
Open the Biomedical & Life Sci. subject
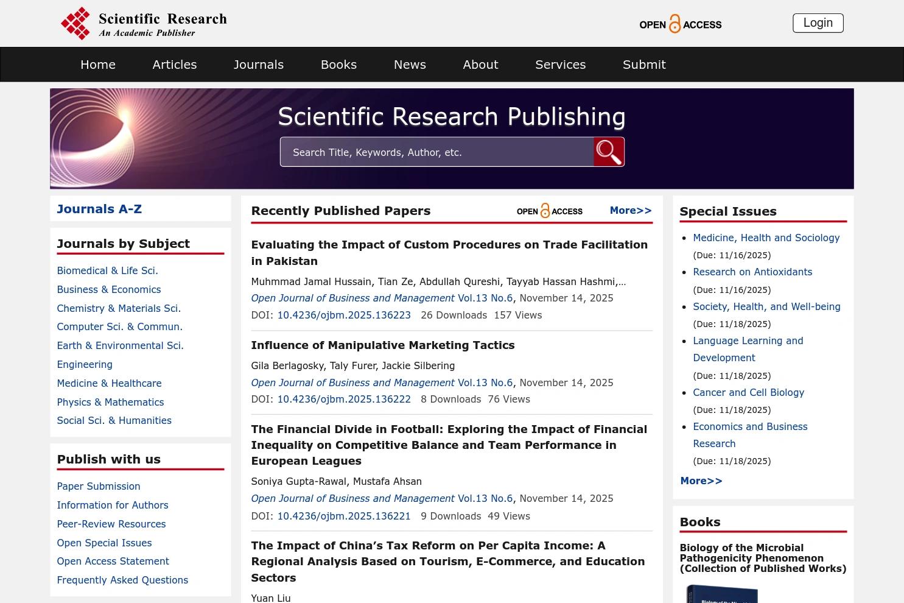click(107, 270)
